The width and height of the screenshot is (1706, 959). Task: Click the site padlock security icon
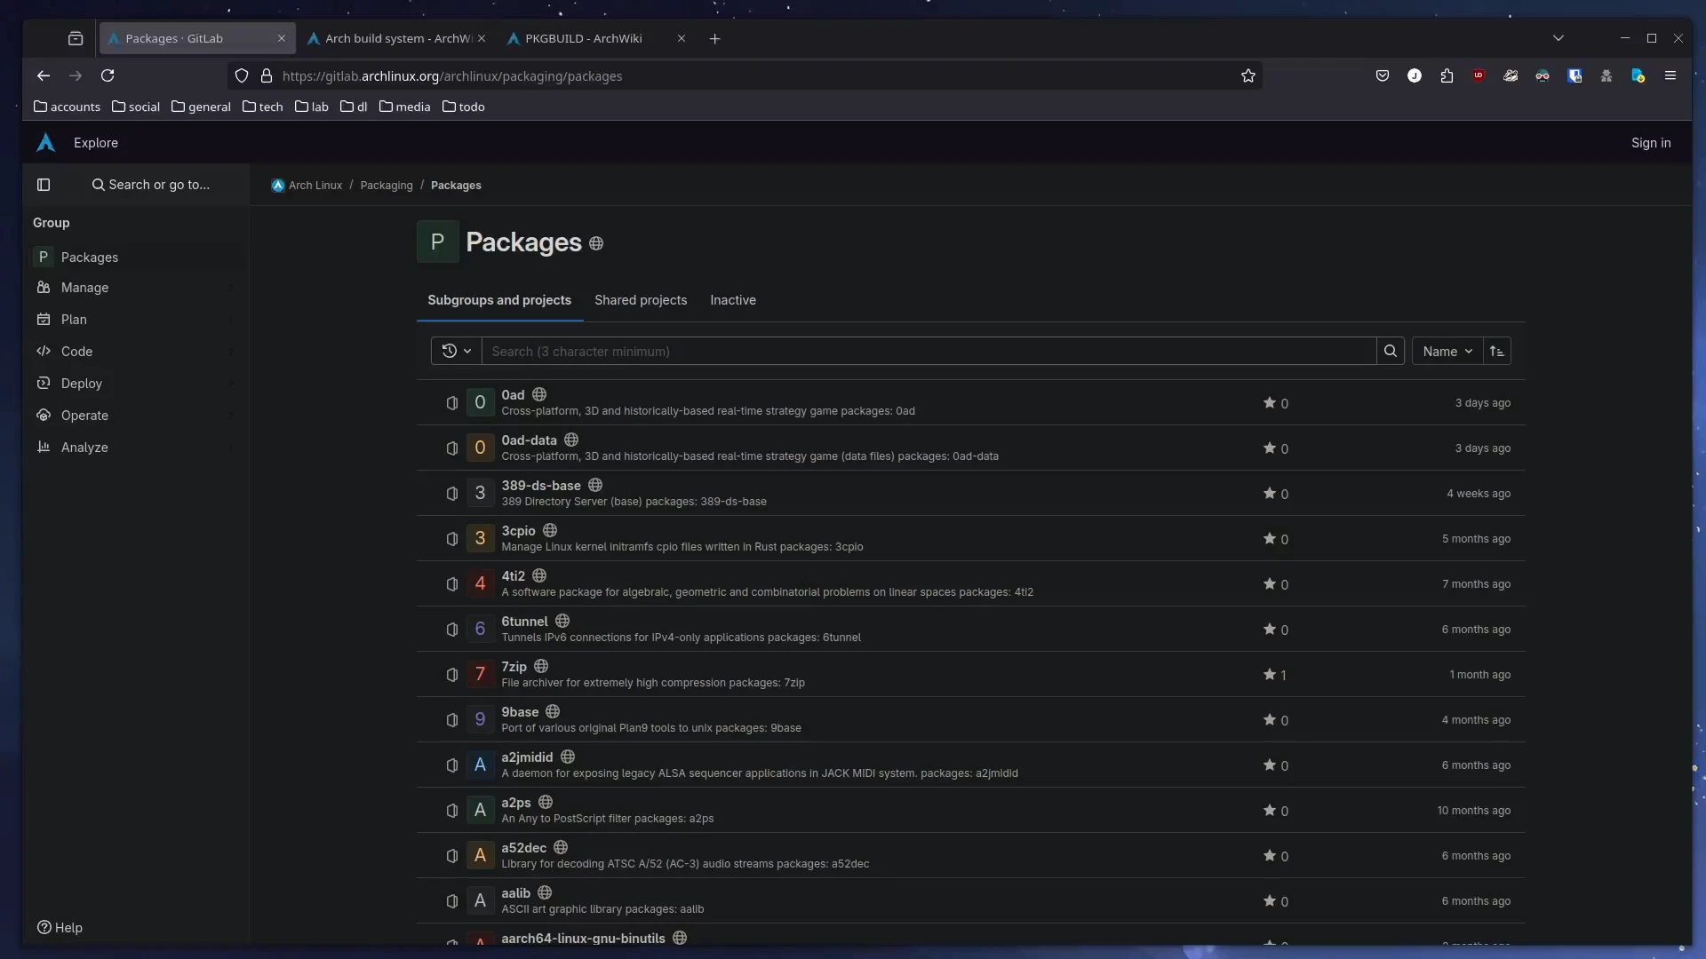[267, 76]
